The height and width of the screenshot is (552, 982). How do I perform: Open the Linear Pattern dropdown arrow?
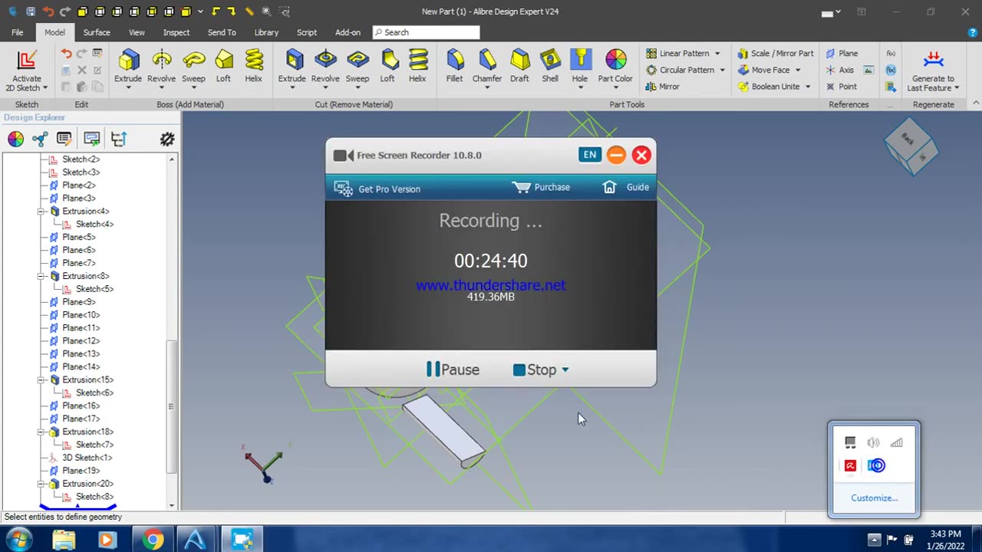point(717,54)
